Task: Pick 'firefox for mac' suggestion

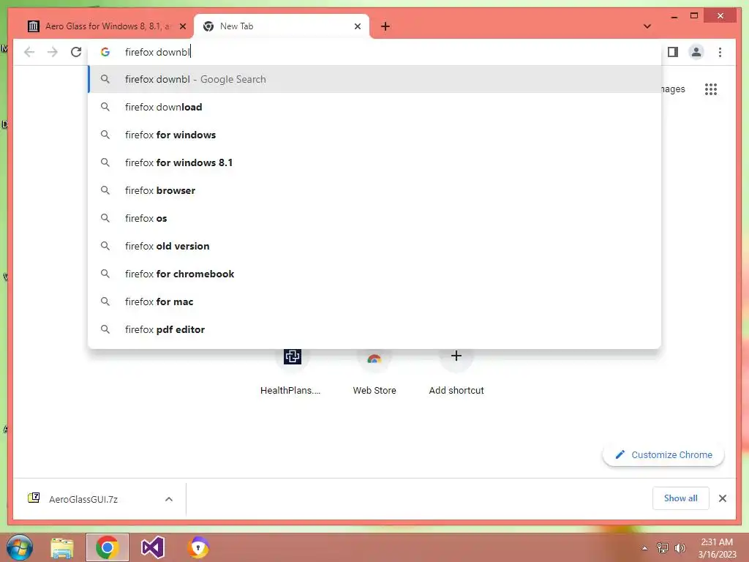Action: 375,301
